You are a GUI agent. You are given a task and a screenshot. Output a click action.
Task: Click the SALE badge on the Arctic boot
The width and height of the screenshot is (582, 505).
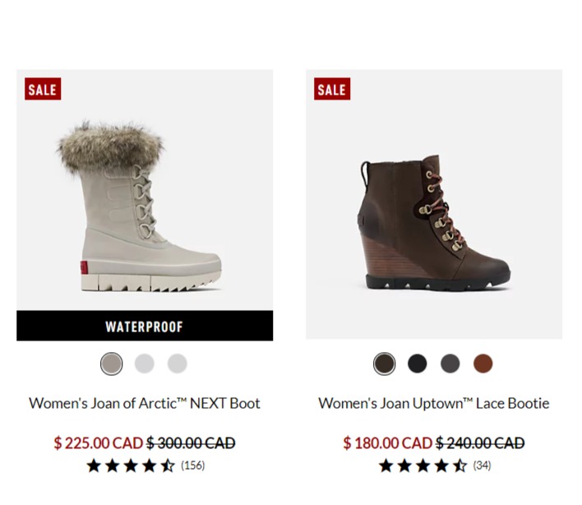coord(43,89)
